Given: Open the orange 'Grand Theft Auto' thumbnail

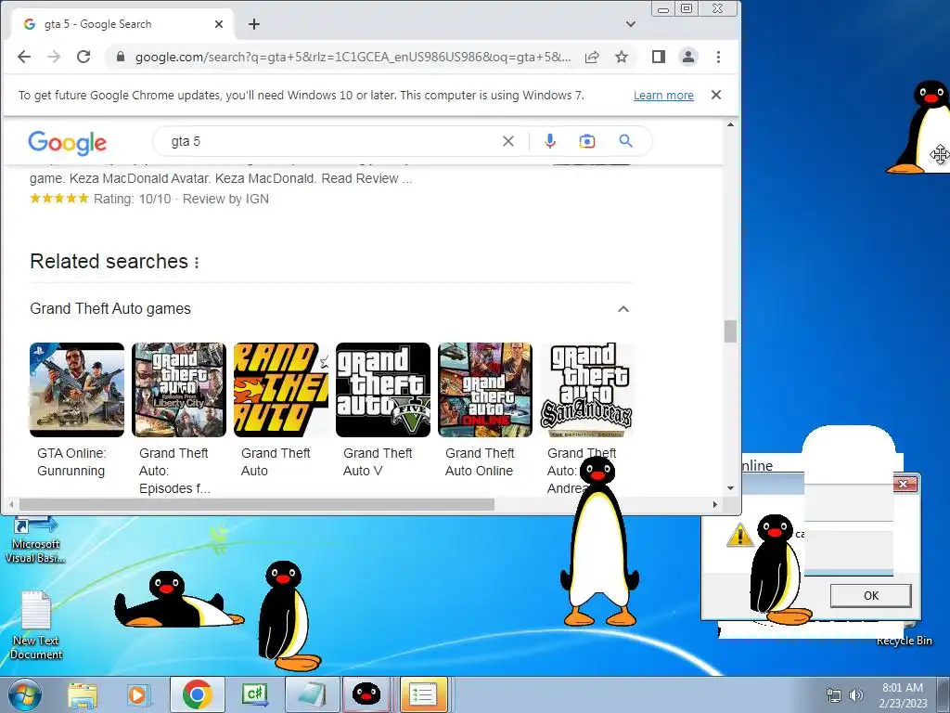Looking at the screenshot, I should pos(281,390).
